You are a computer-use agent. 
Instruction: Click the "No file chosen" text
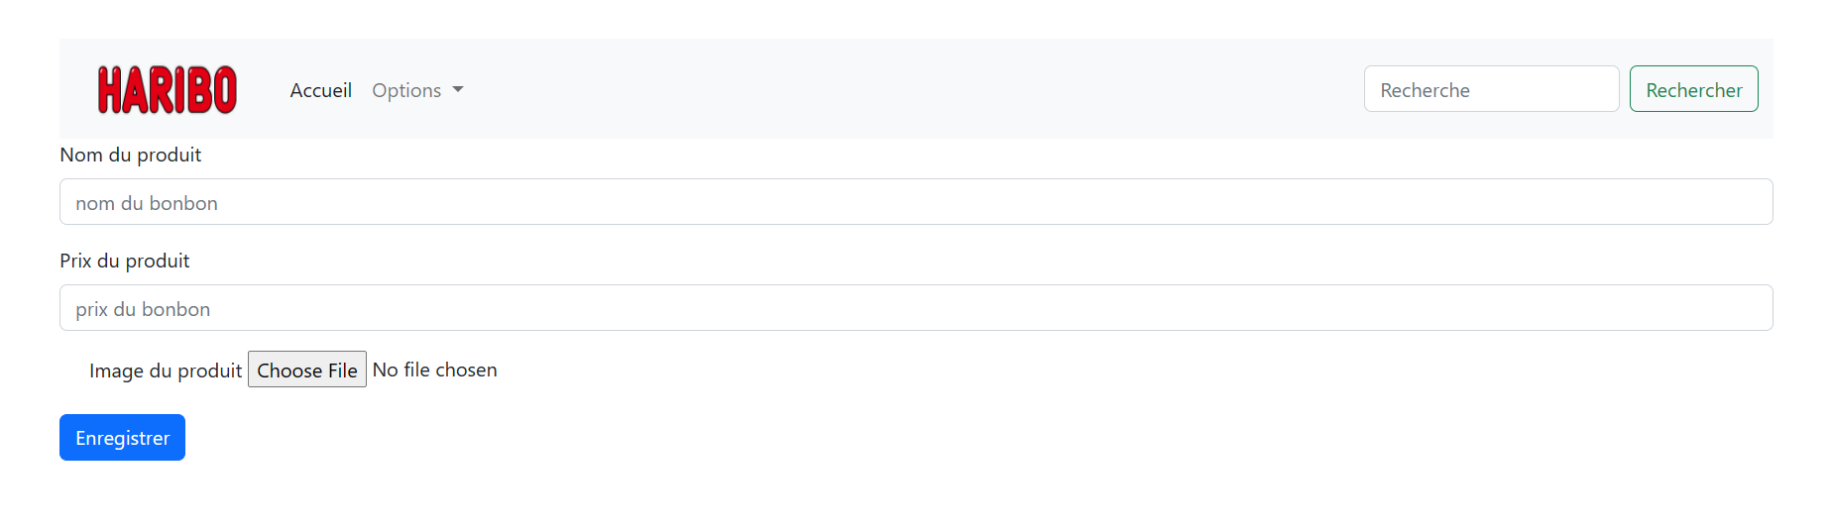click(x=434, y=370)
